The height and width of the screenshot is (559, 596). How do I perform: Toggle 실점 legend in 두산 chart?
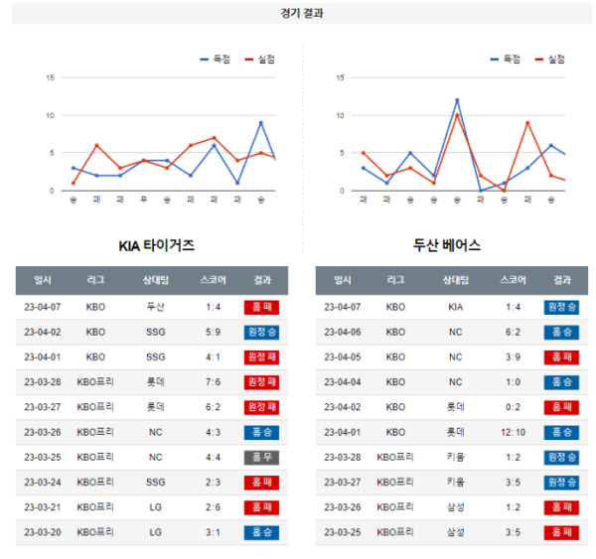tap(549, 60)
